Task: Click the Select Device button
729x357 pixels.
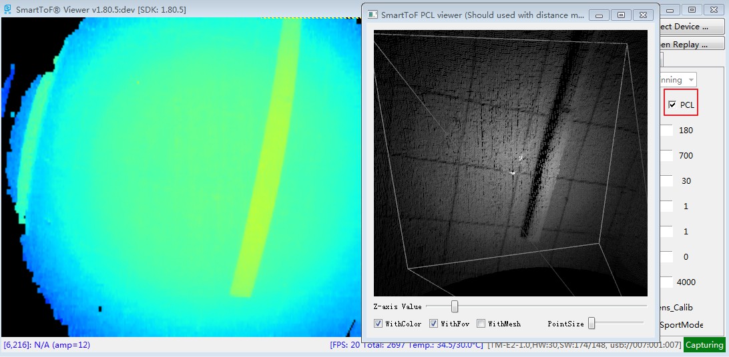Action: (692, 27)
